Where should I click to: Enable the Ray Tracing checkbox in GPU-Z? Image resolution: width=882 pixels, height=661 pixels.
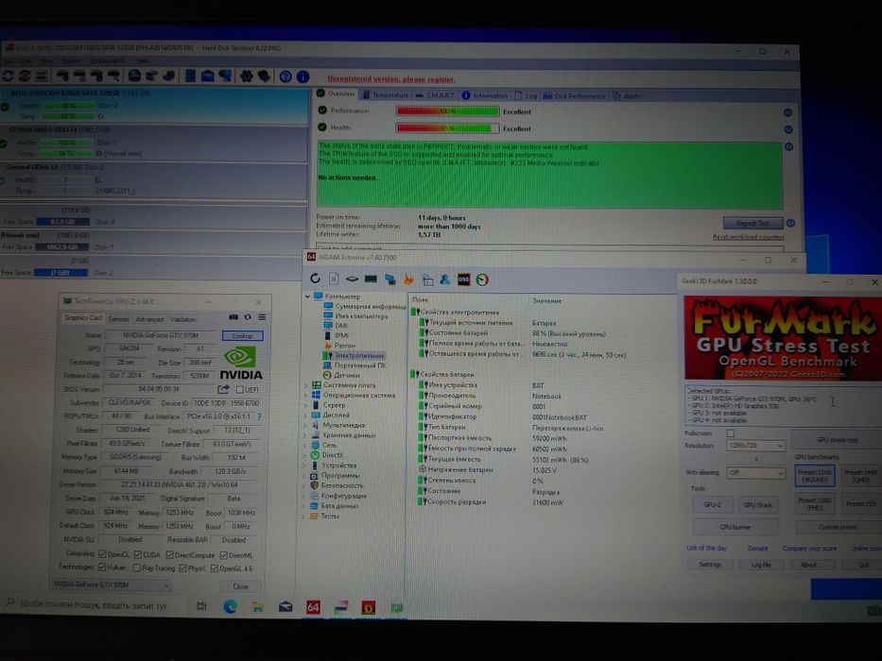tap(137, 568)
